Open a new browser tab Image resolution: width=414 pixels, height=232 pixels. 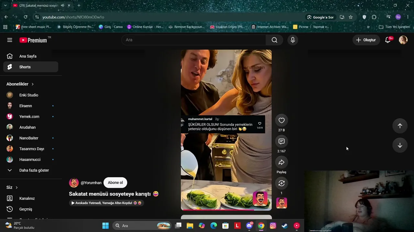pos(79,5)
